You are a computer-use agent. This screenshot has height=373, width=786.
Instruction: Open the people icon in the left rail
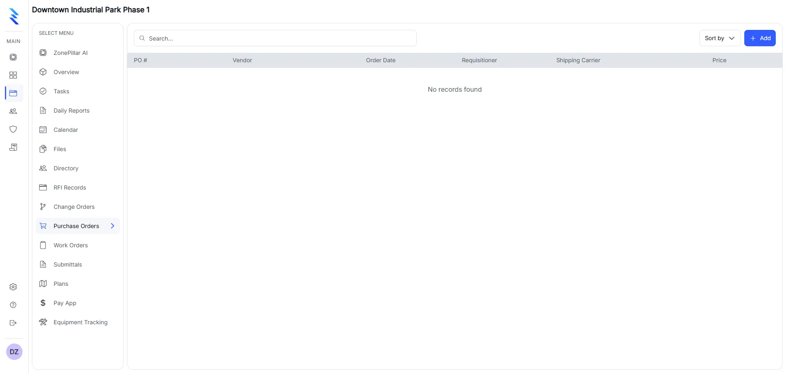13,111
